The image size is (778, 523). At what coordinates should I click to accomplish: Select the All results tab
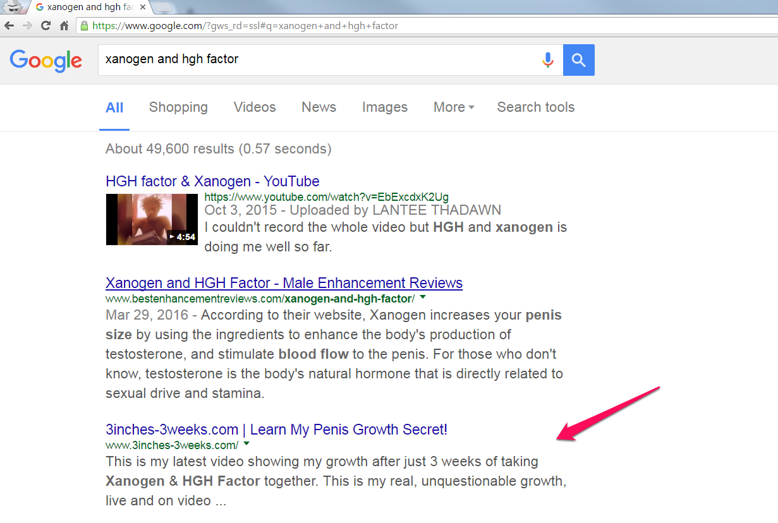coord(114,107)
